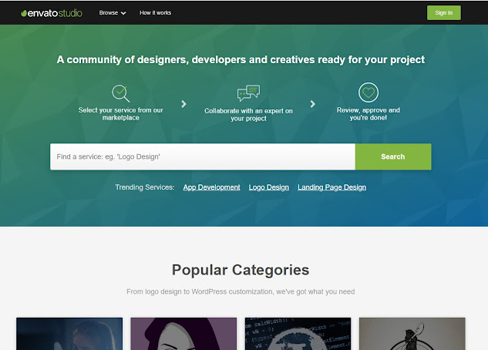Click the heart circle review icon
Image resolution: width=488 pixels, height=350 pixels.
coord(369,93)
